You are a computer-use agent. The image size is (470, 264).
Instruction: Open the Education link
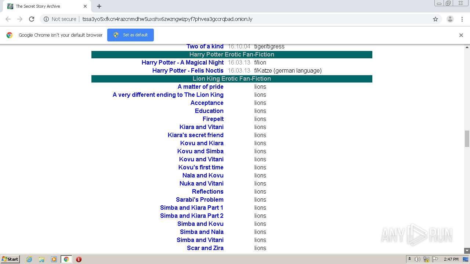coord(209,111)
